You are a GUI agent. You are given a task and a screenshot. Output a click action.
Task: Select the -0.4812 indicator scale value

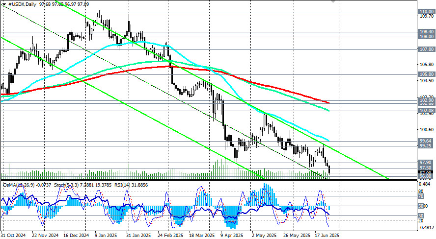pyautogui.click(x=427, y=227)
